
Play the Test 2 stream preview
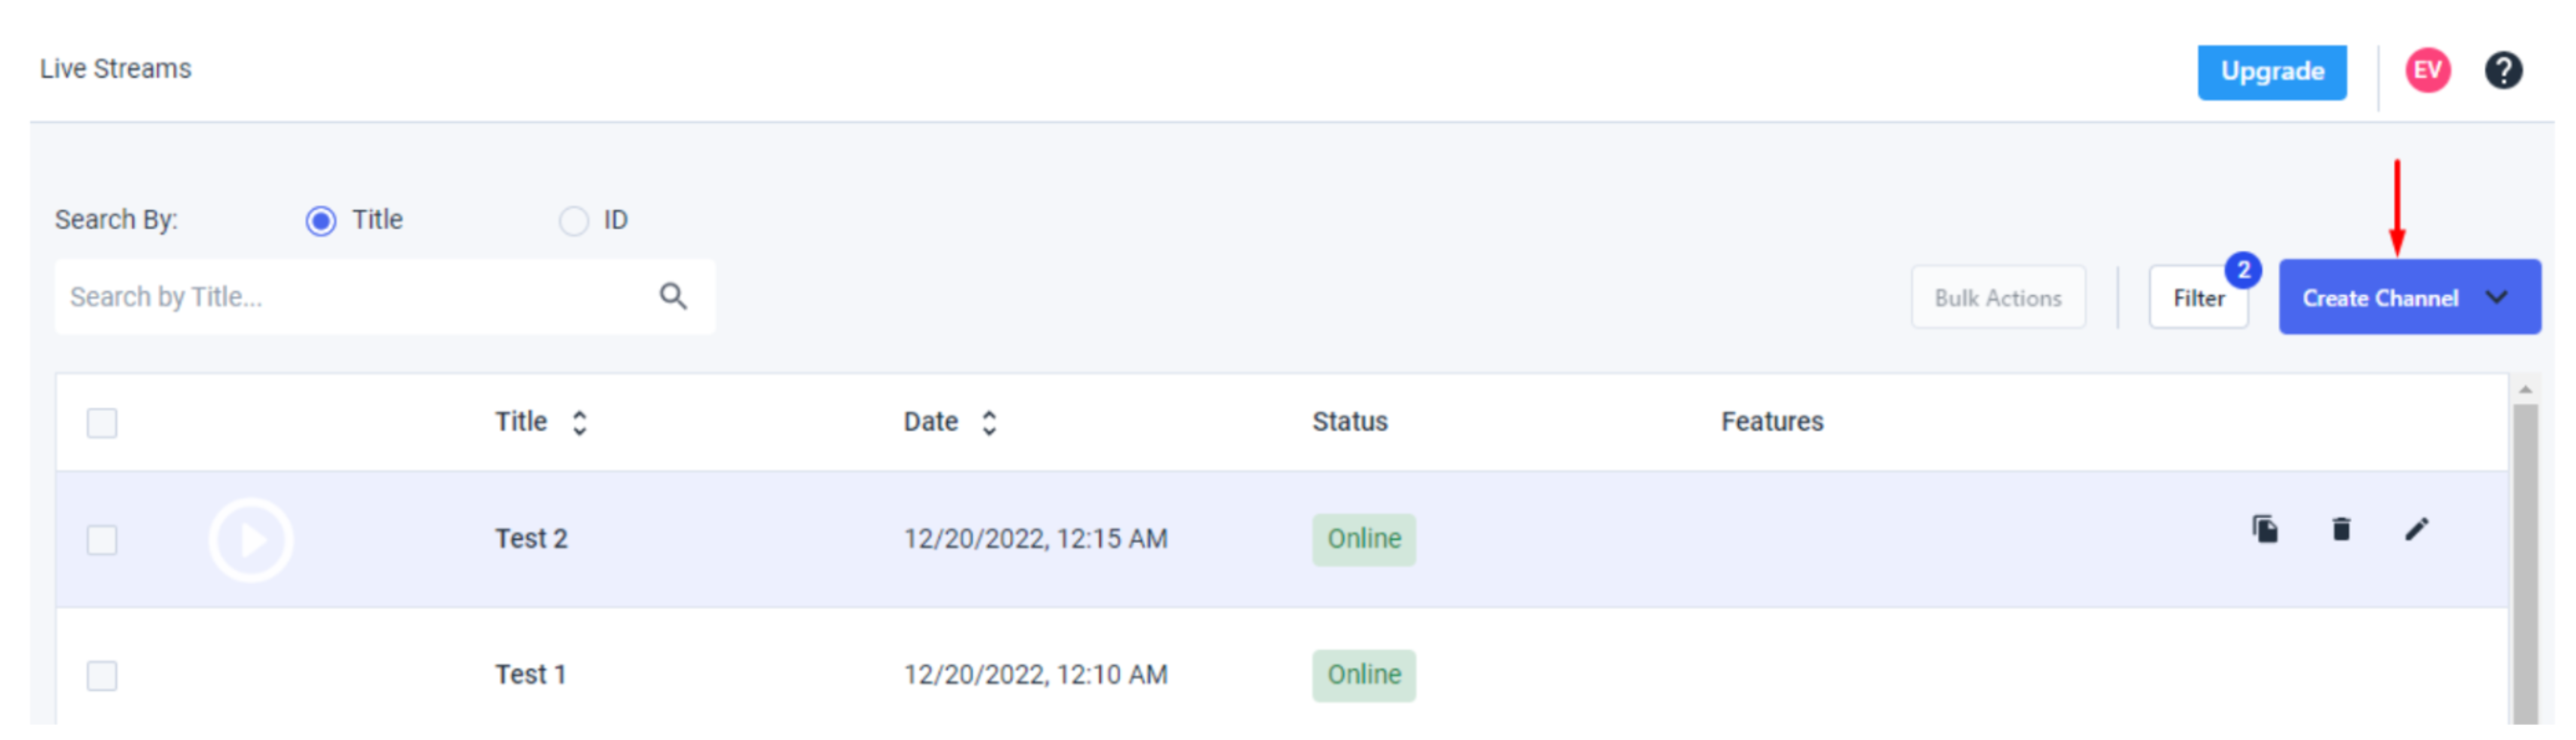point(251,540)
